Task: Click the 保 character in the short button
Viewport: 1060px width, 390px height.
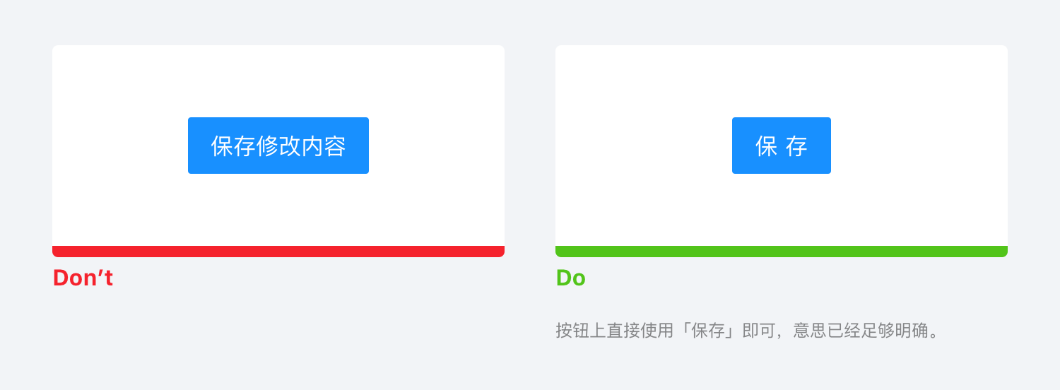Action: [x=766, y=146]
